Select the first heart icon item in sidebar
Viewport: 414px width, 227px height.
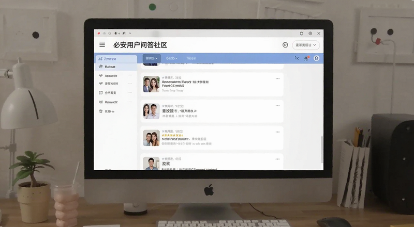(100, 76)
